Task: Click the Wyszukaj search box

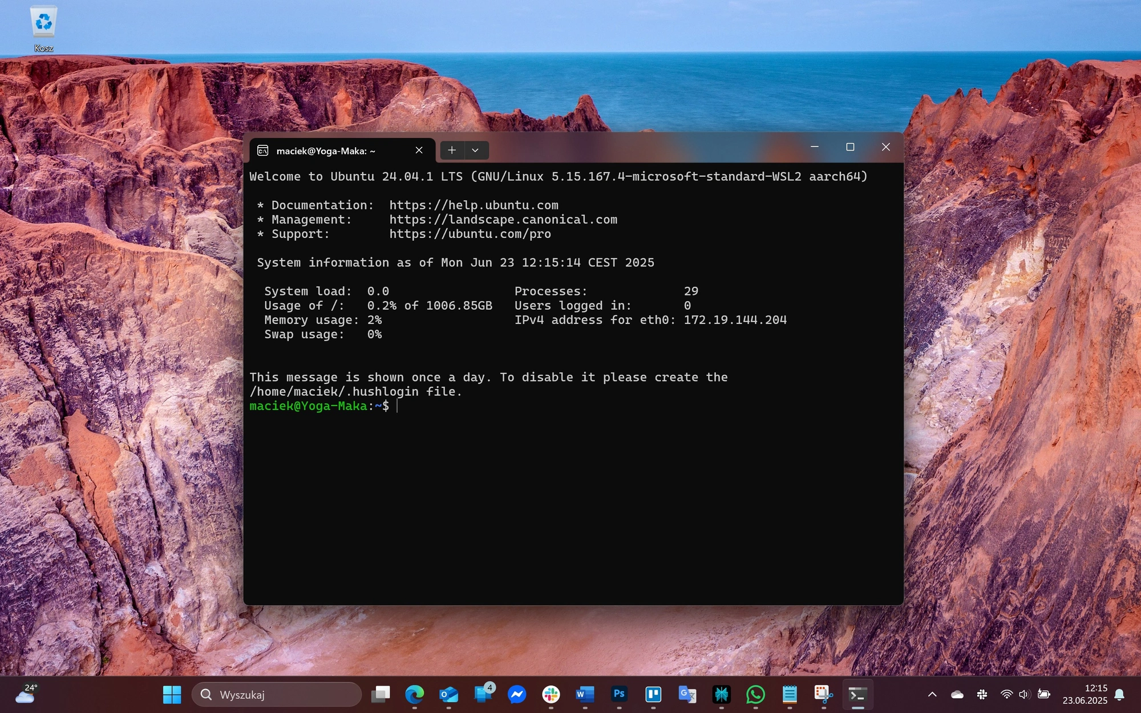Action: point(277,694)
